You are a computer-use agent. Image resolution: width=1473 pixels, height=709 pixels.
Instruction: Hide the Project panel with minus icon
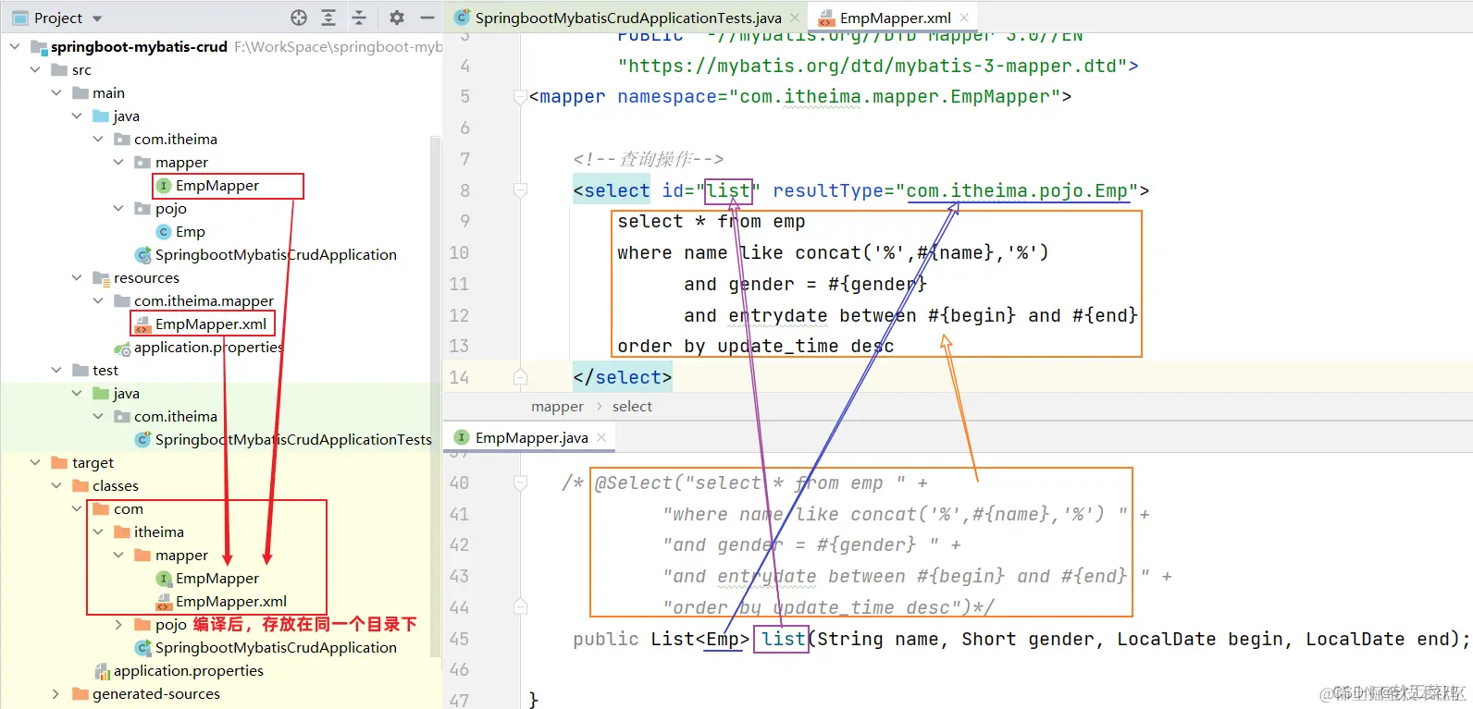click(427, 18)
